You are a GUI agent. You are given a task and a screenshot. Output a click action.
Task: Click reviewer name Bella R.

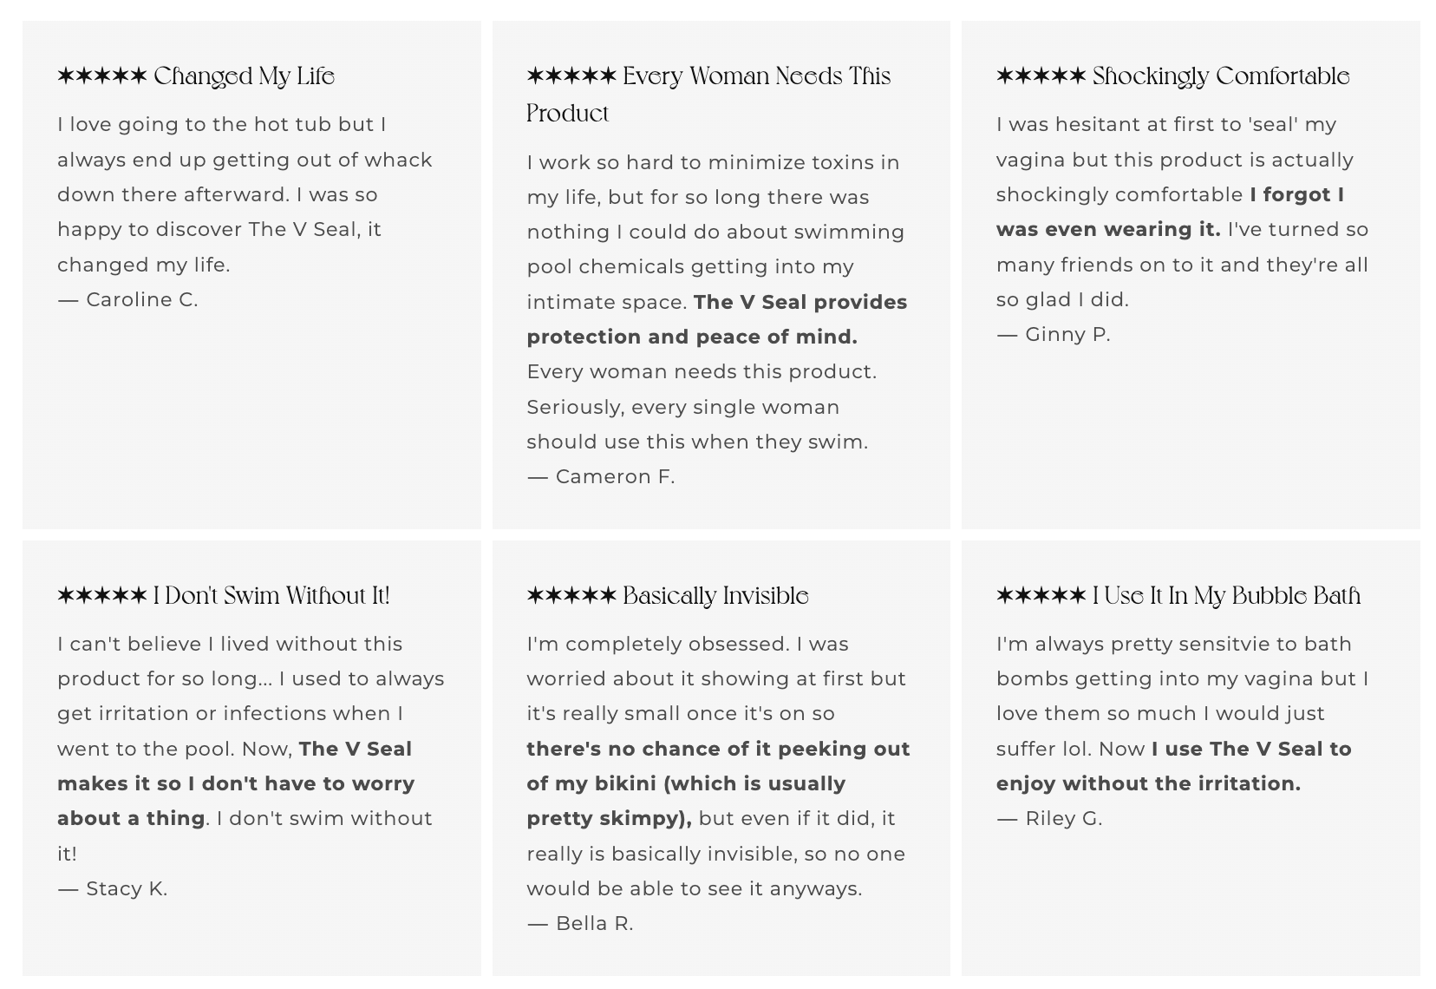click(594, 924)
